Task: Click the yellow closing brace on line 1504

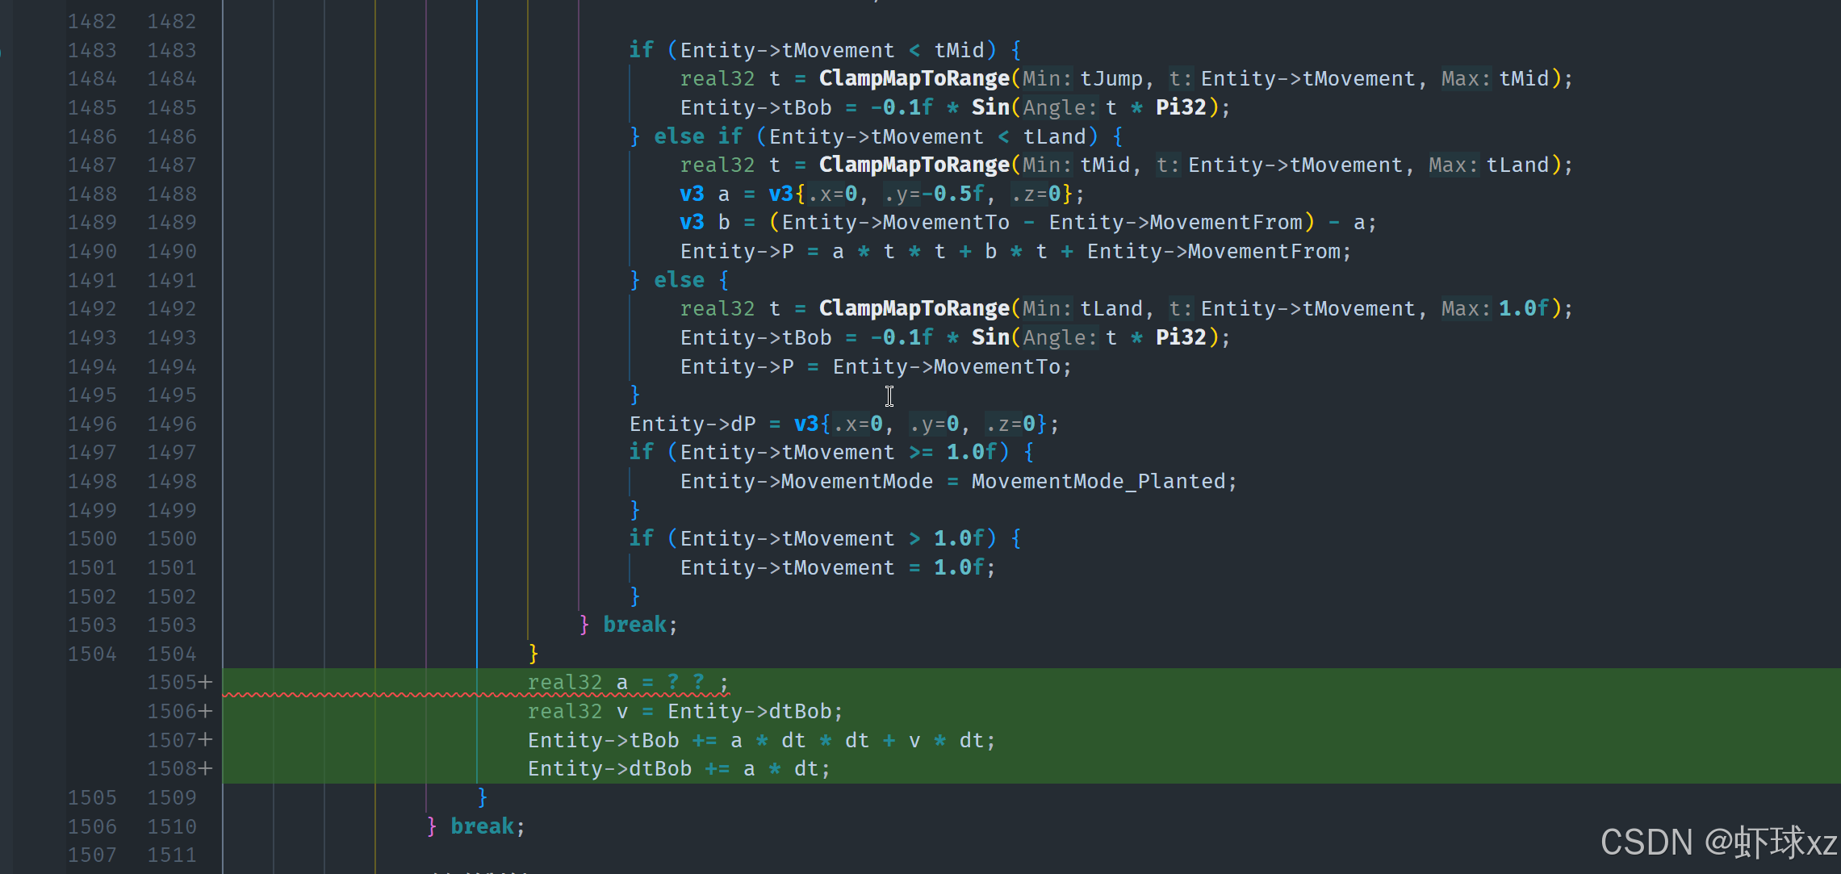Action: point(533,653)
